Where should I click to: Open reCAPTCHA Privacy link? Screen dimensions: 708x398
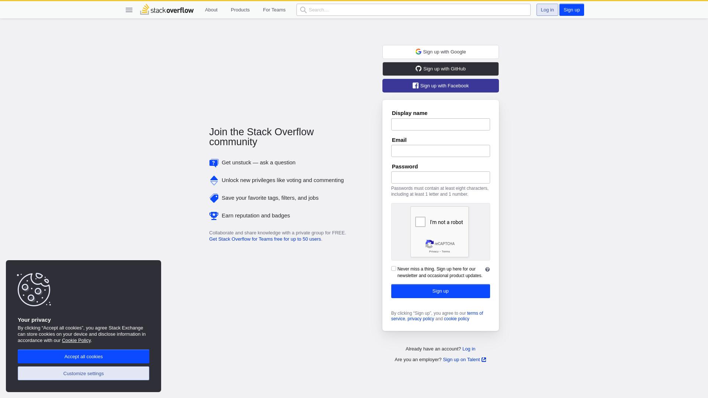pos(434,252)
